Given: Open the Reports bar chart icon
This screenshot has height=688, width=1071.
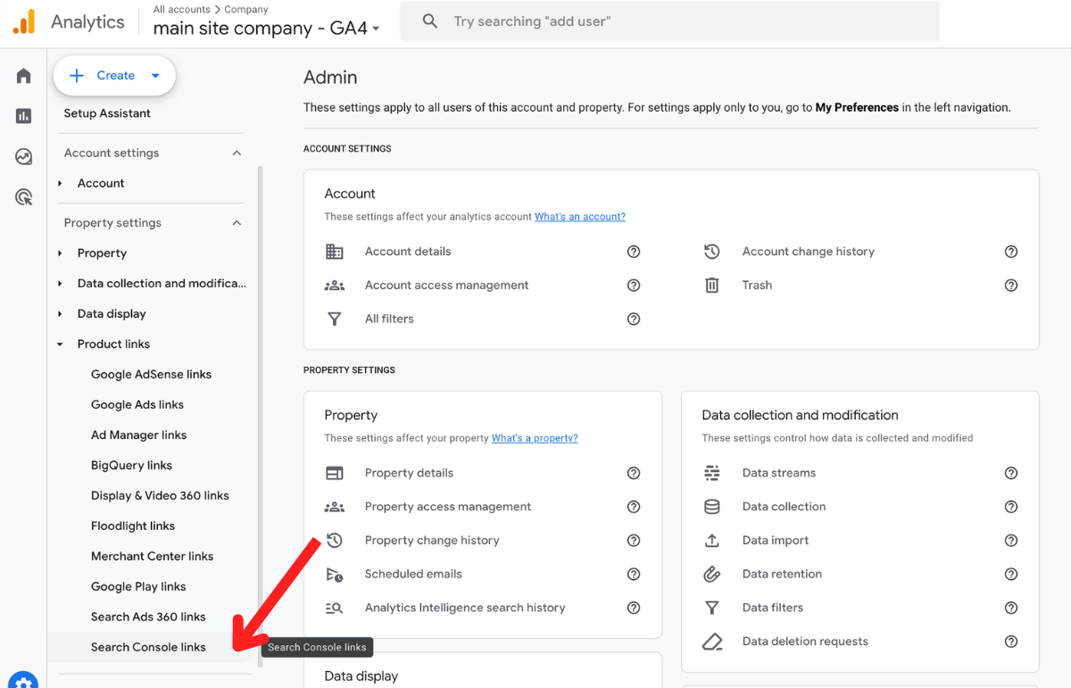Looking at the screenshot, I should coord(24,116).
